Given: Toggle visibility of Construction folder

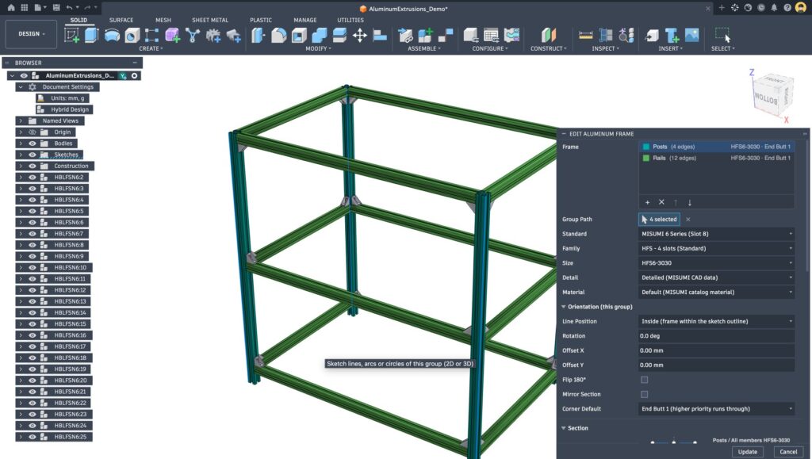Looking at the screenshot, I should point(32,166).
